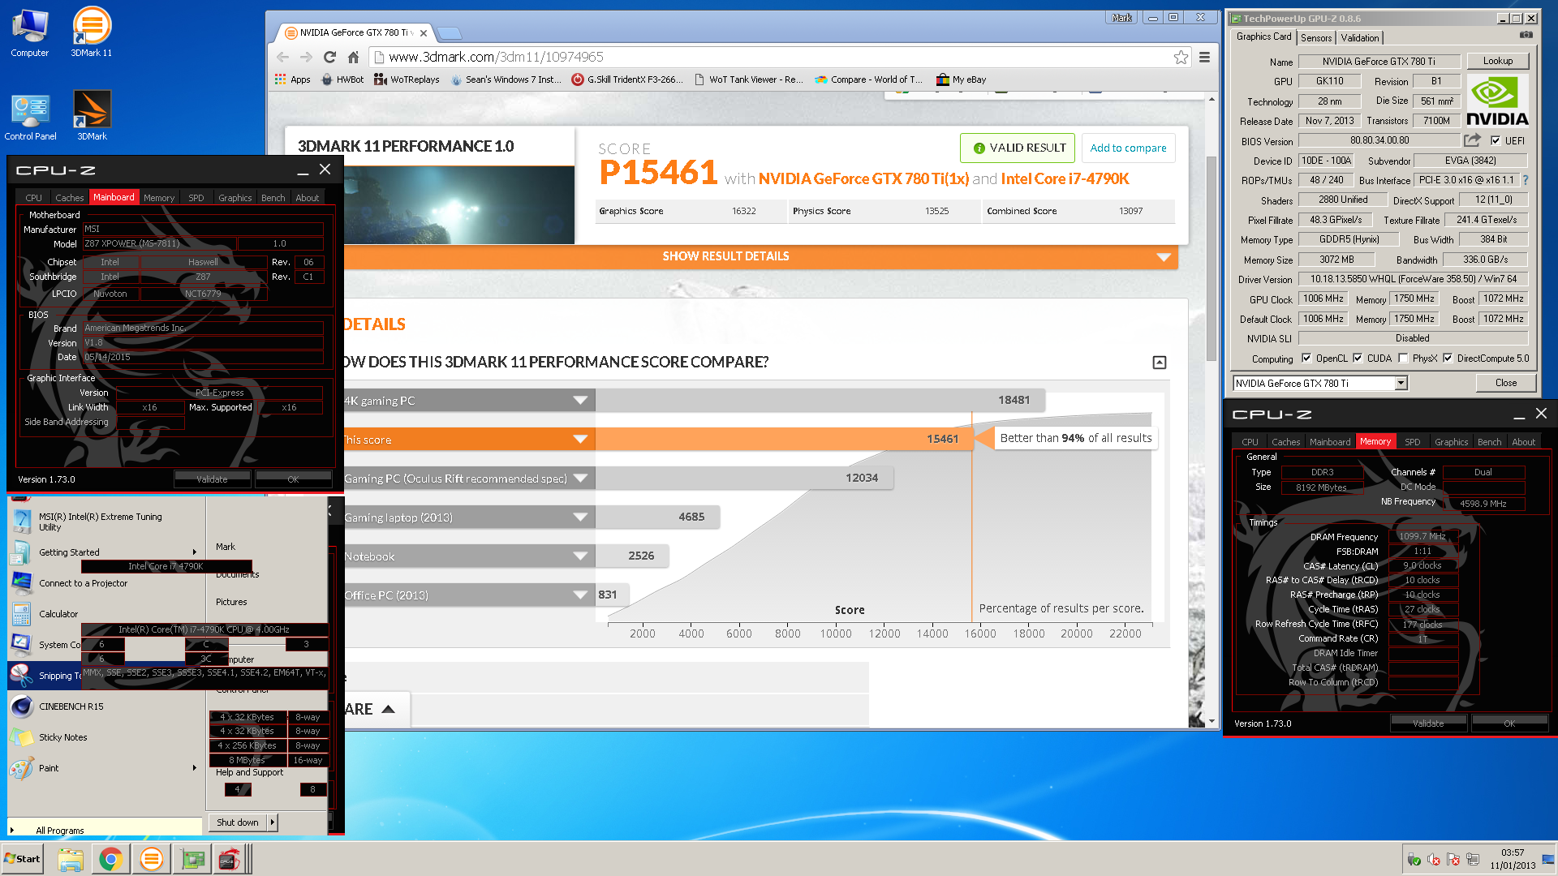Click the GPU-Z Lookup button
This screenshot has width=1558, height=876.
click(x=1497, y=61)
